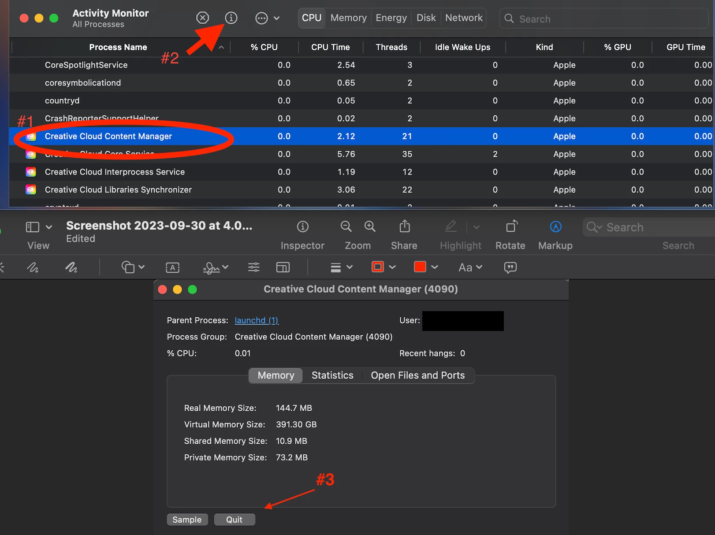Click the Quit button
This screenshot has height=535, width=715.
coord(235,520)
